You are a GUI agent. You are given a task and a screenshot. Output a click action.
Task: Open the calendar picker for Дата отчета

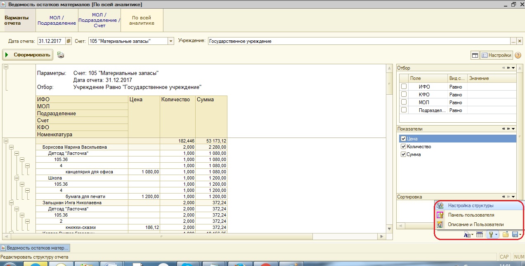point(69,41)
